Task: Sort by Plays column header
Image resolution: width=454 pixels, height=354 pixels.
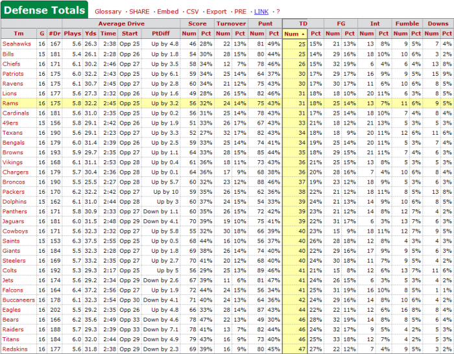Action: point(73,34)
